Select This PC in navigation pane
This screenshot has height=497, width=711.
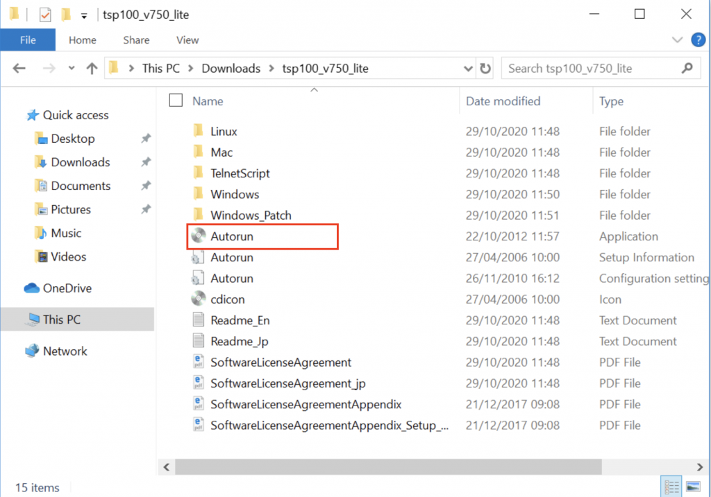(x=77, y=319)
